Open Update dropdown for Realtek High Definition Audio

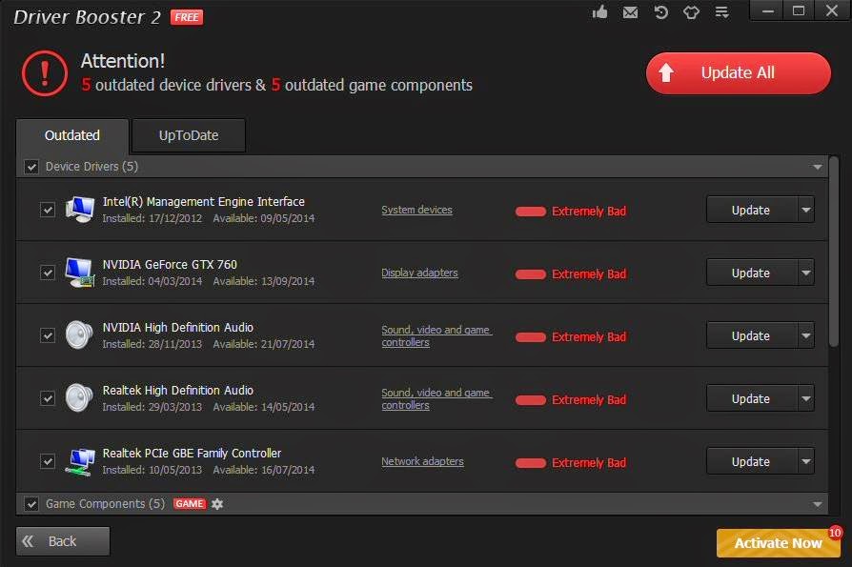pos(806,398)
